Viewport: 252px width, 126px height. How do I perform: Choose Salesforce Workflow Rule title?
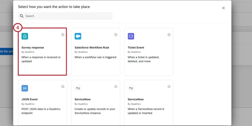tap(91, 47)
